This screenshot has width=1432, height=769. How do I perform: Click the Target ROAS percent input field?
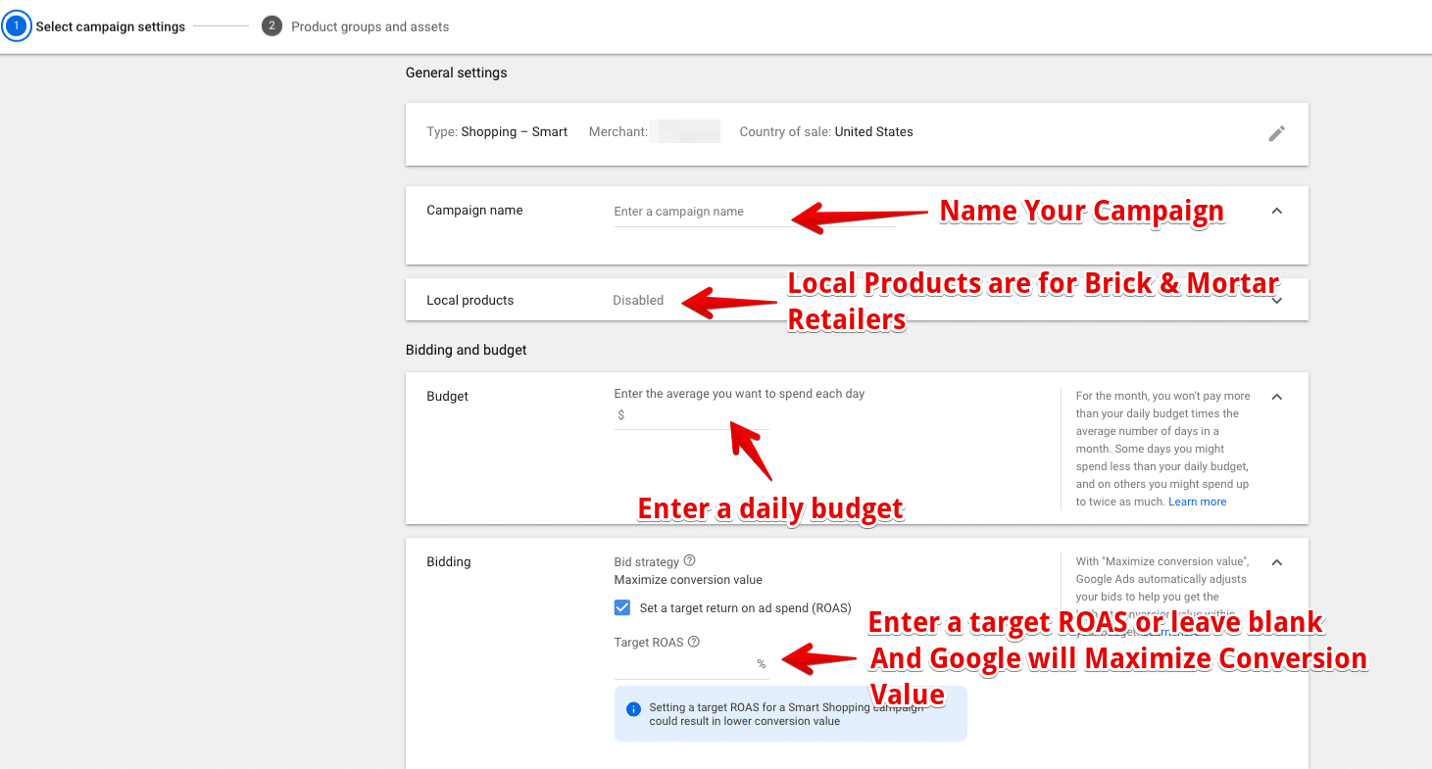[x=683, y=664]
